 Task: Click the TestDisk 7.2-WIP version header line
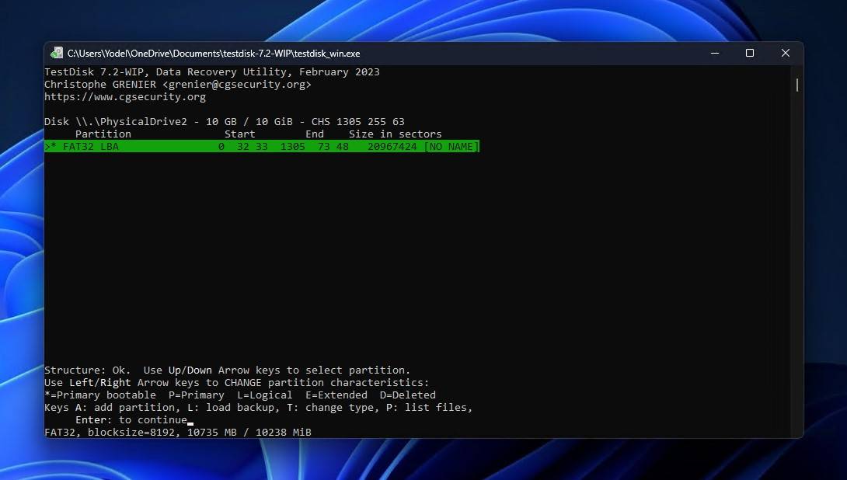211,72
